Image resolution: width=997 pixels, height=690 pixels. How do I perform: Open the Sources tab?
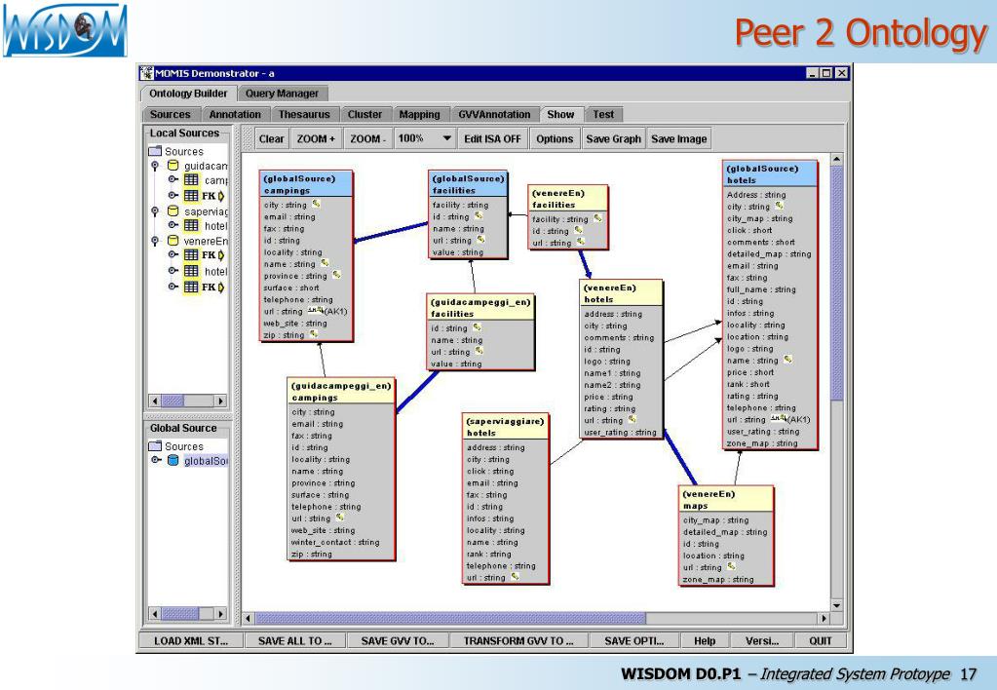click(x=171, y=114)
